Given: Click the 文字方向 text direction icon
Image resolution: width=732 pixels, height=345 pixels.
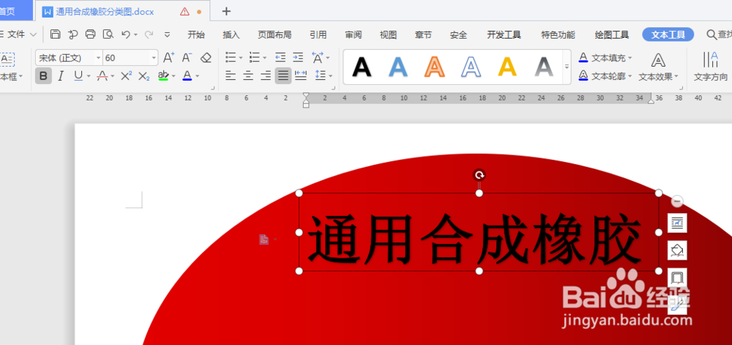Looking at the screenshot, I should (711, 60).
